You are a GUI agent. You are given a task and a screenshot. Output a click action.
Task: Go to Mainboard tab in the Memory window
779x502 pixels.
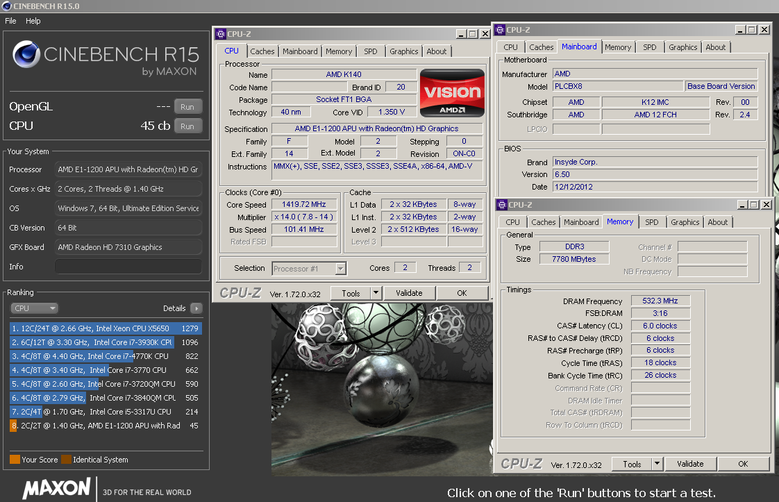point(581,222)
